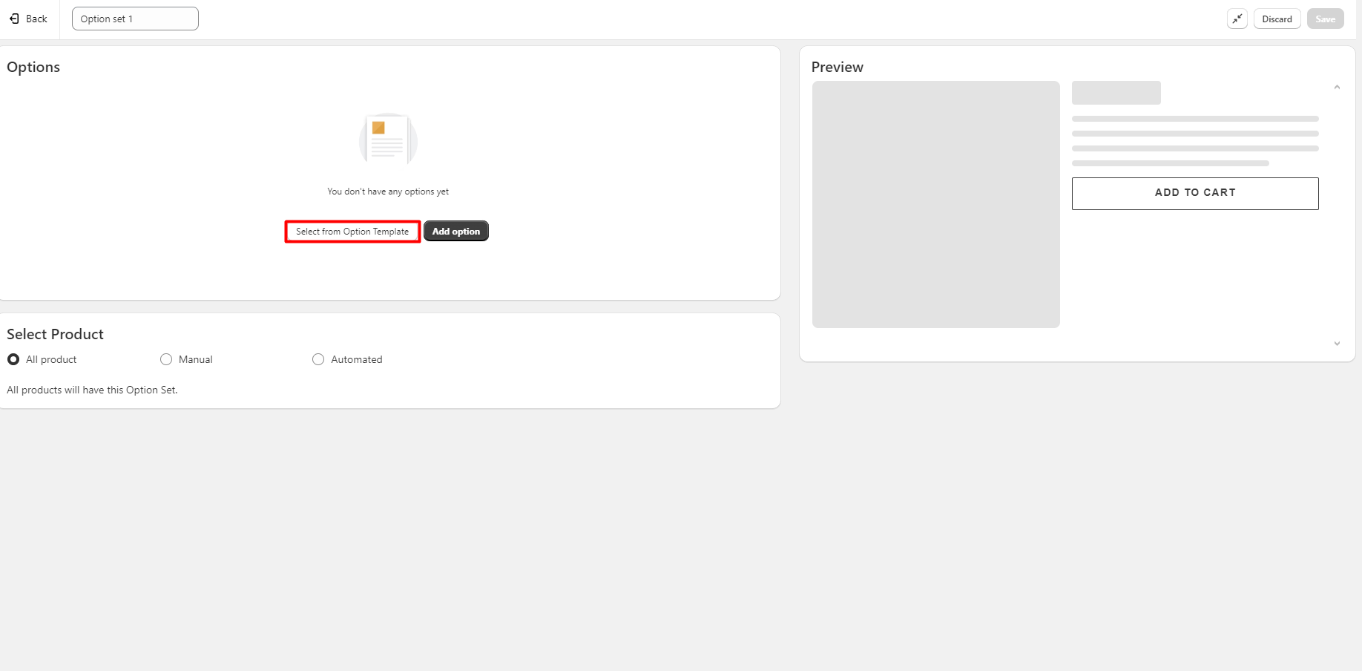1362x671 pixels.
Task: Open Select from Option Template
Action: 352,232
